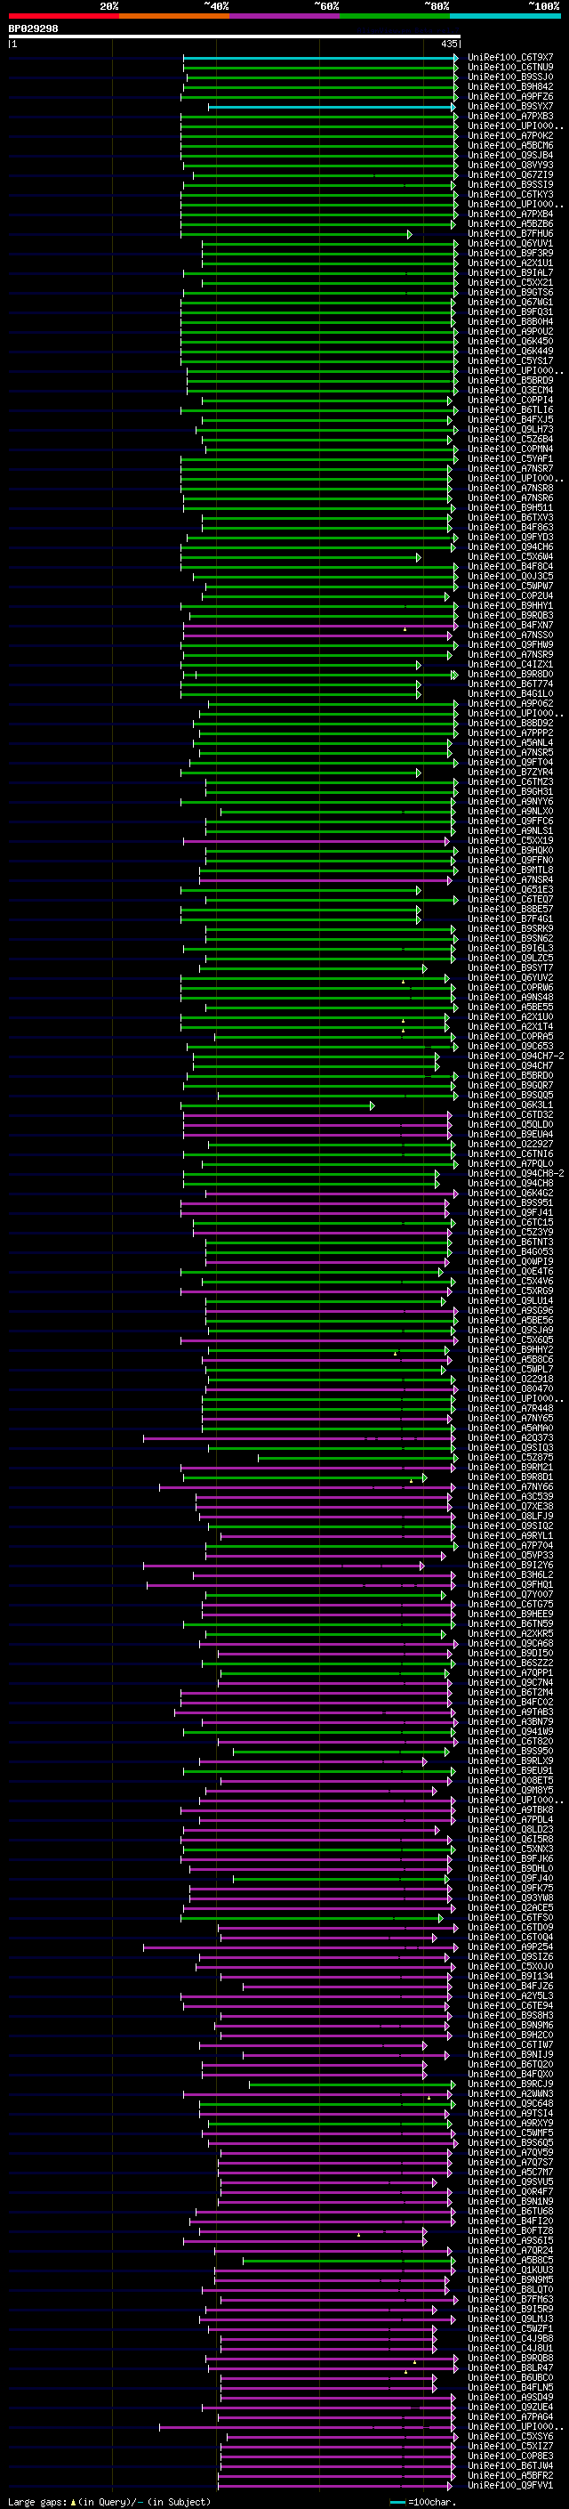Open hit UniRef100_B5BRD9

click(509, 381)
